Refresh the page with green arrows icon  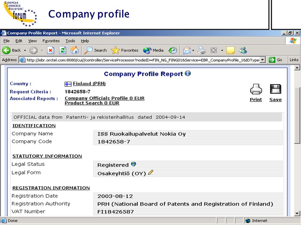pyautogui.click(x=63, y=51)
